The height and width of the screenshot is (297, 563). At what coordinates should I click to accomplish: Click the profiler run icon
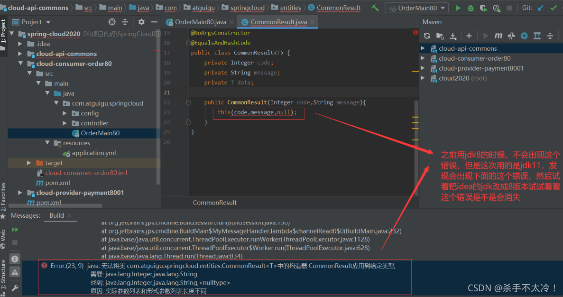point(496,8)
